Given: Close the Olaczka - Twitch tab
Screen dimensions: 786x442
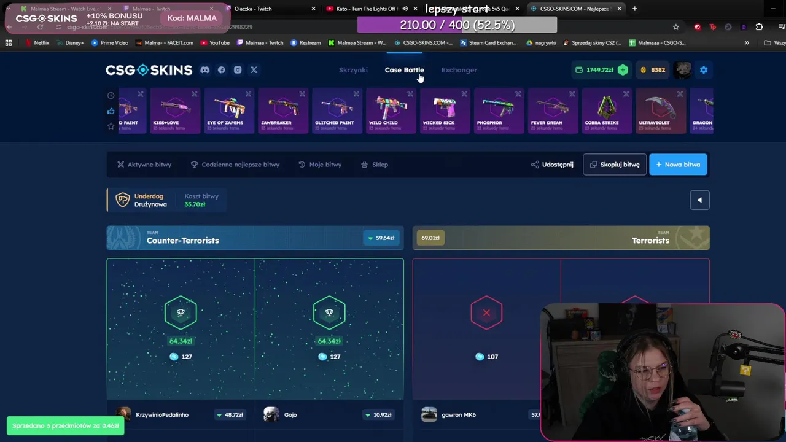Looking at the screenshot, I should click(313, 9).
